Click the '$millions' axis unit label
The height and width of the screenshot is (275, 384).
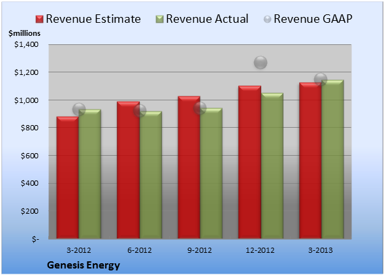[25, 33]
